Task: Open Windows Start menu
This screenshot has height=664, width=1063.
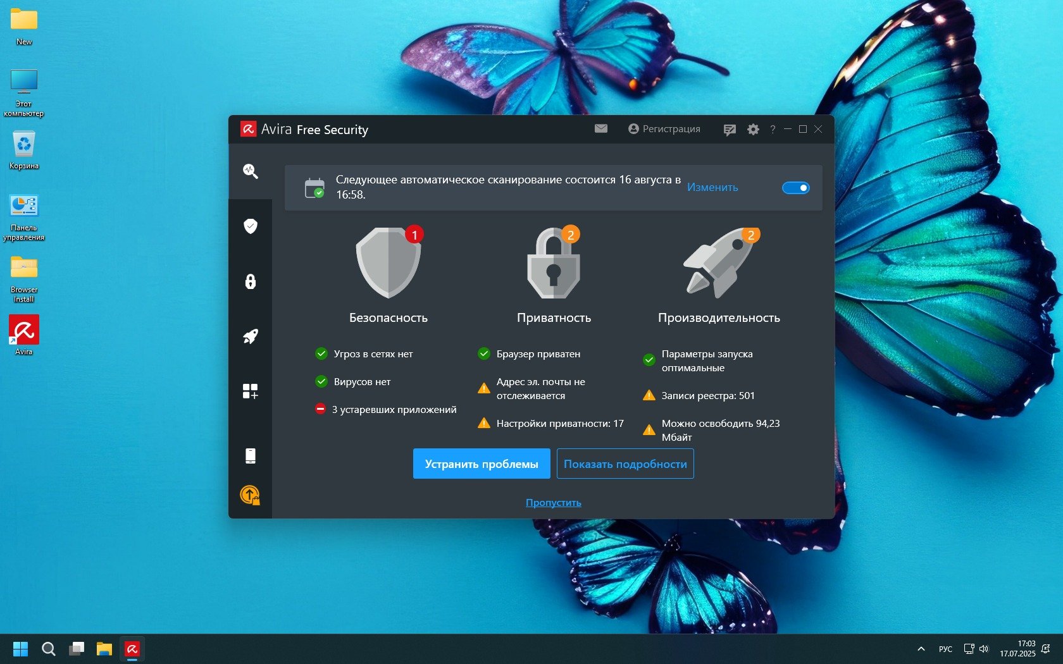Action: (20, 649)
